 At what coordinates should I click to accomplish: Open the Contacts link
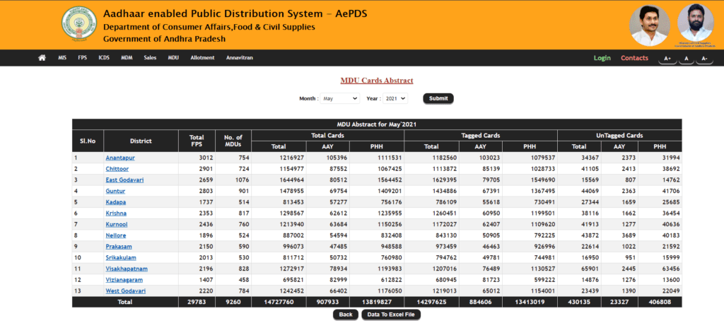pyautogui.click(x=634, y=58)
